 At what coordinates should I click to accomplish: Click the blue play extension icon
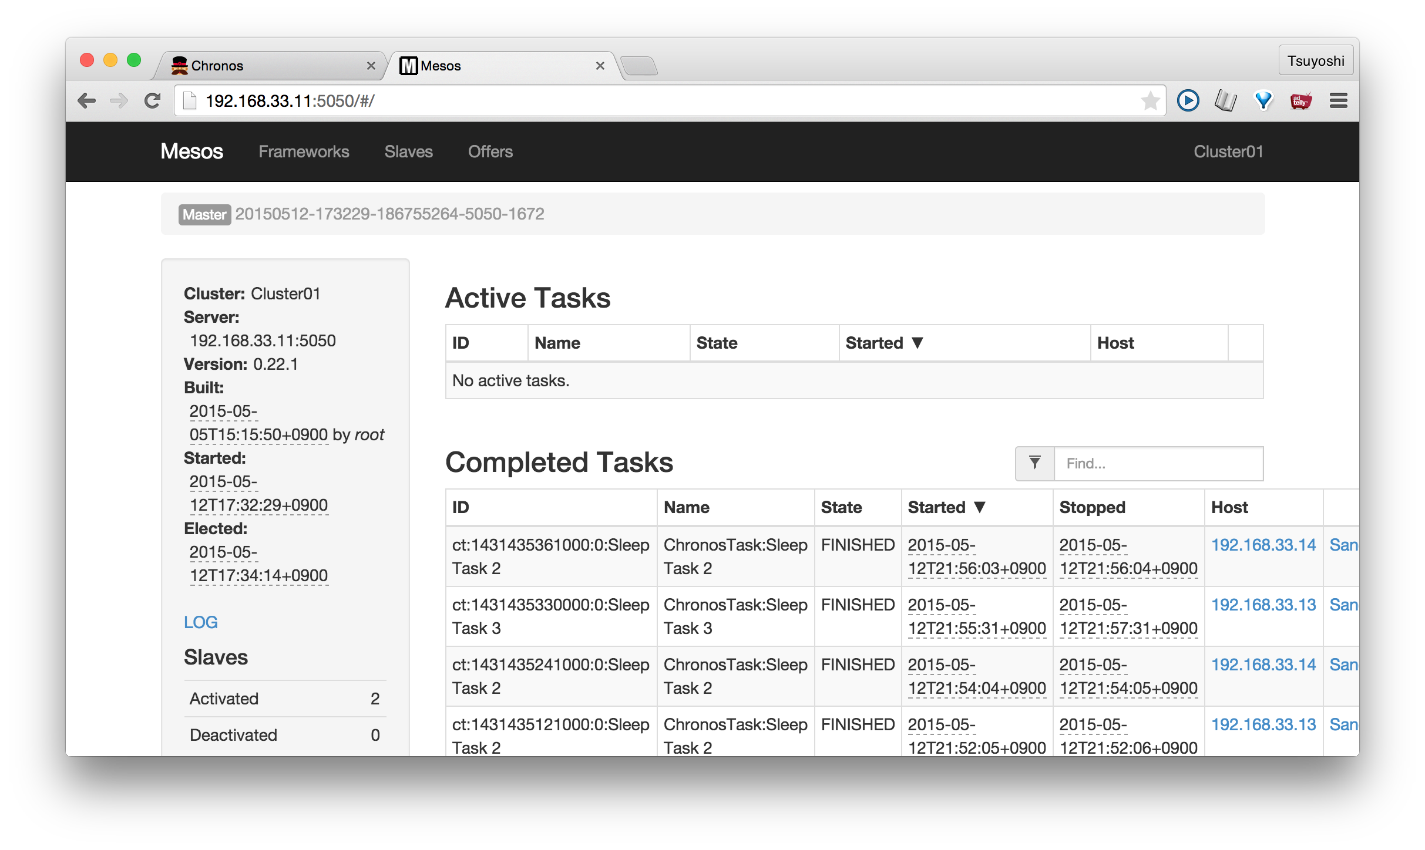(x=1188, y=100)
